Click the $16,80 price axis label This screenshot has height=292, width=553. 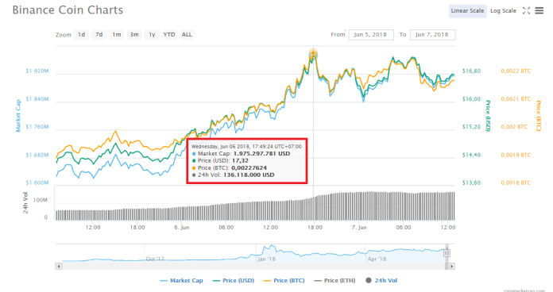pos(471,71)
